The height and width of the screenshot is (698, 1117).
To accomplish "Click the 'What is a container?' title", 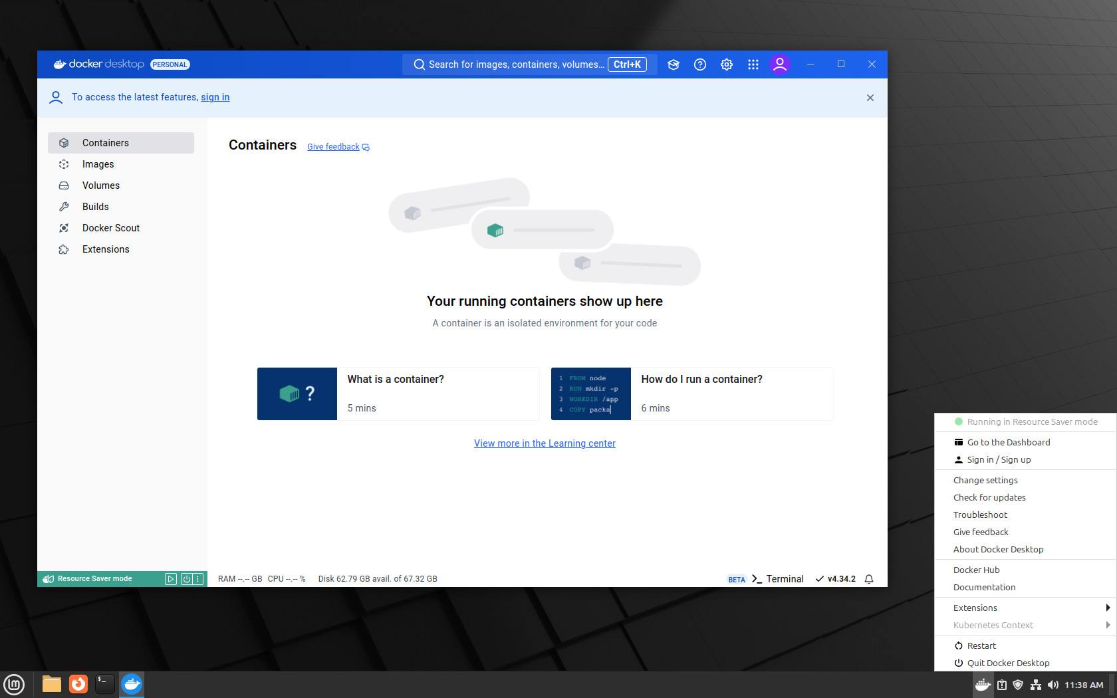I will 396,379.
